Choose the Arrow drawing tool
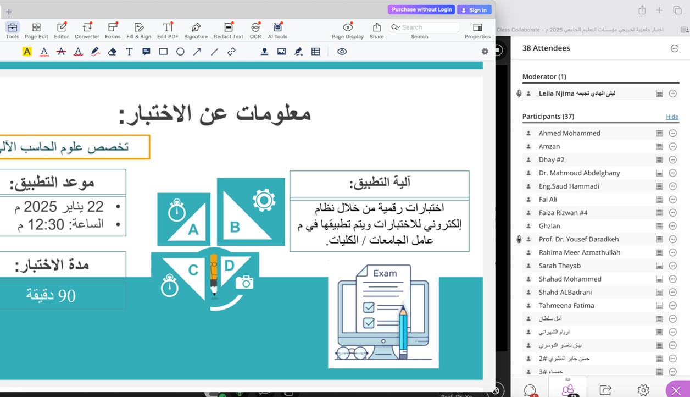 tap(197, 52)
